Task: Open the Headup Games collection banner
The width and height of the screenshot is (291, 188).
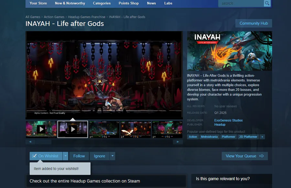Action: pos(106,181)
